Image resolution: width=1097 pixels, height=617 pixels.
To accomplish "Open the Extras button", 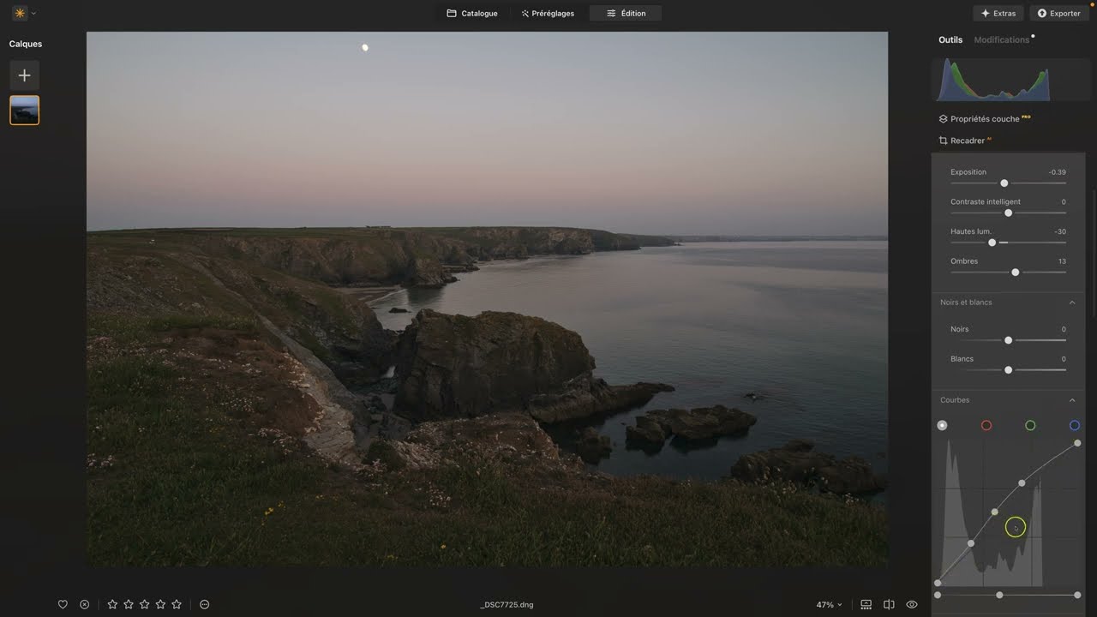I will click(x=998, y=13).
